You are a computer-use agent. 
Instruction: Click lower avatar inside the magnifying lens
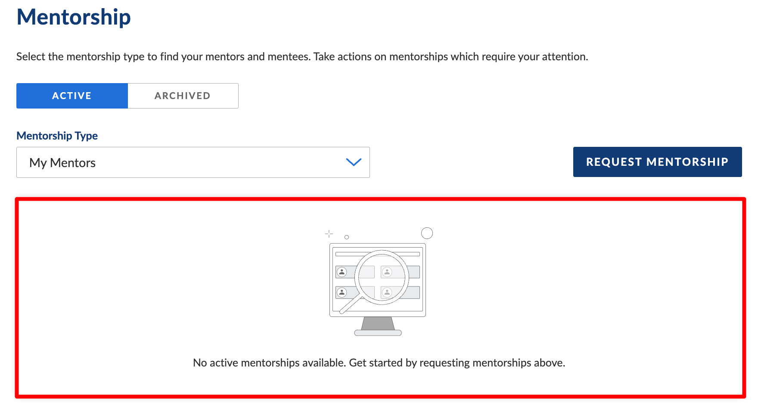387,292
